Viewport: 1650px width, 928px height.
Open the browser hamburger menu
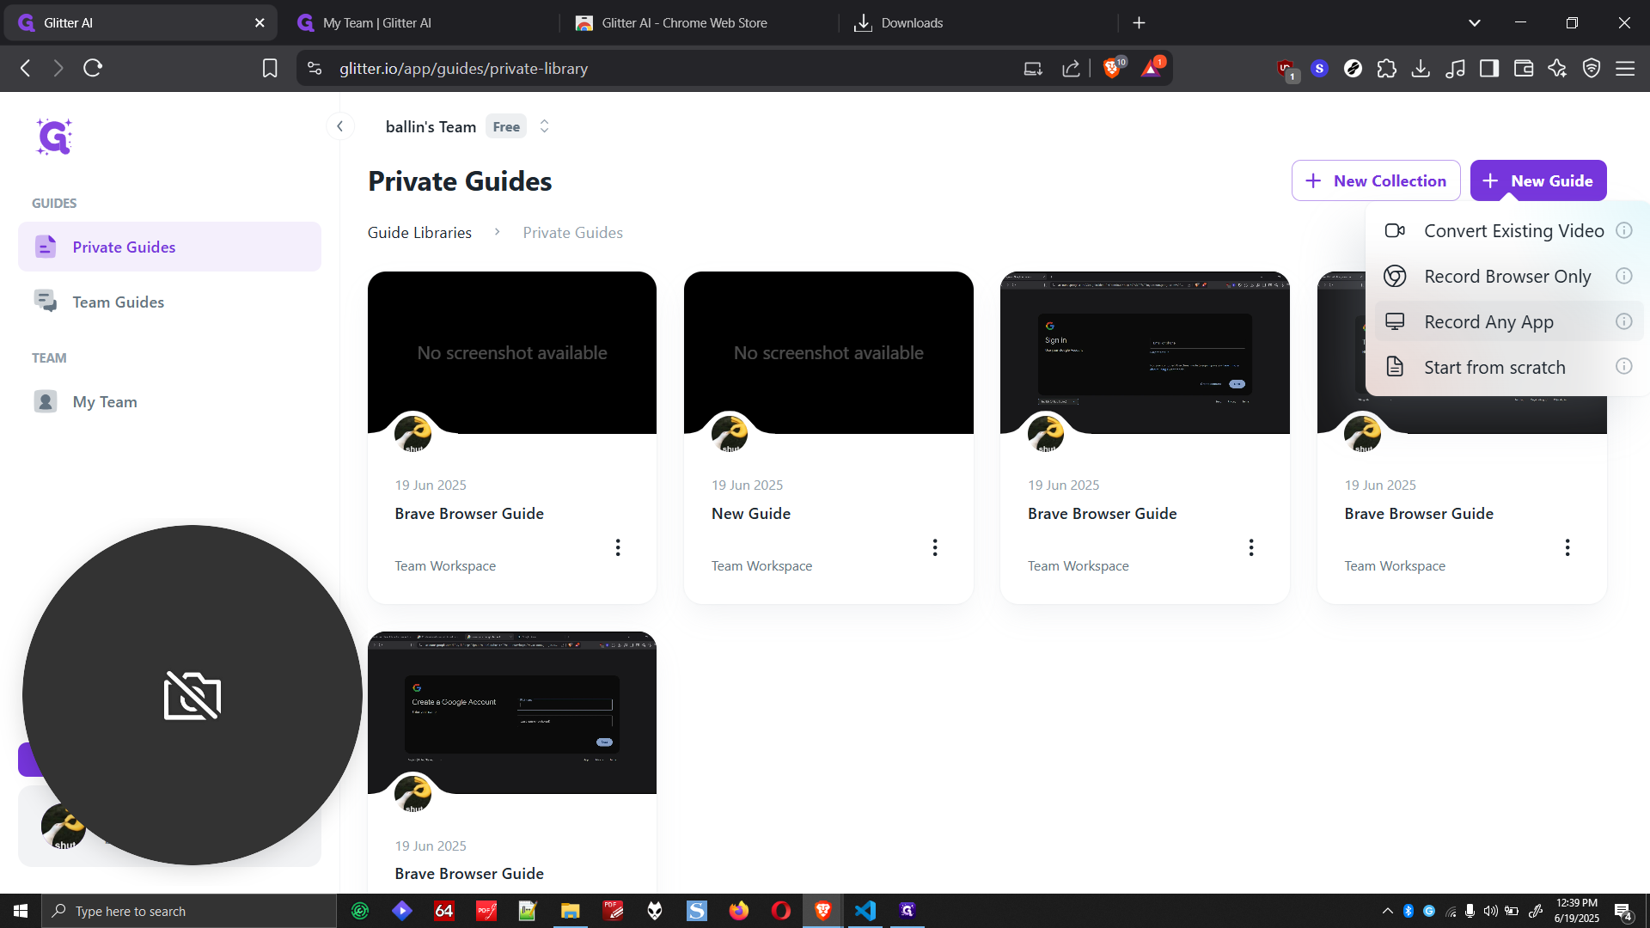coord(1625,68)
